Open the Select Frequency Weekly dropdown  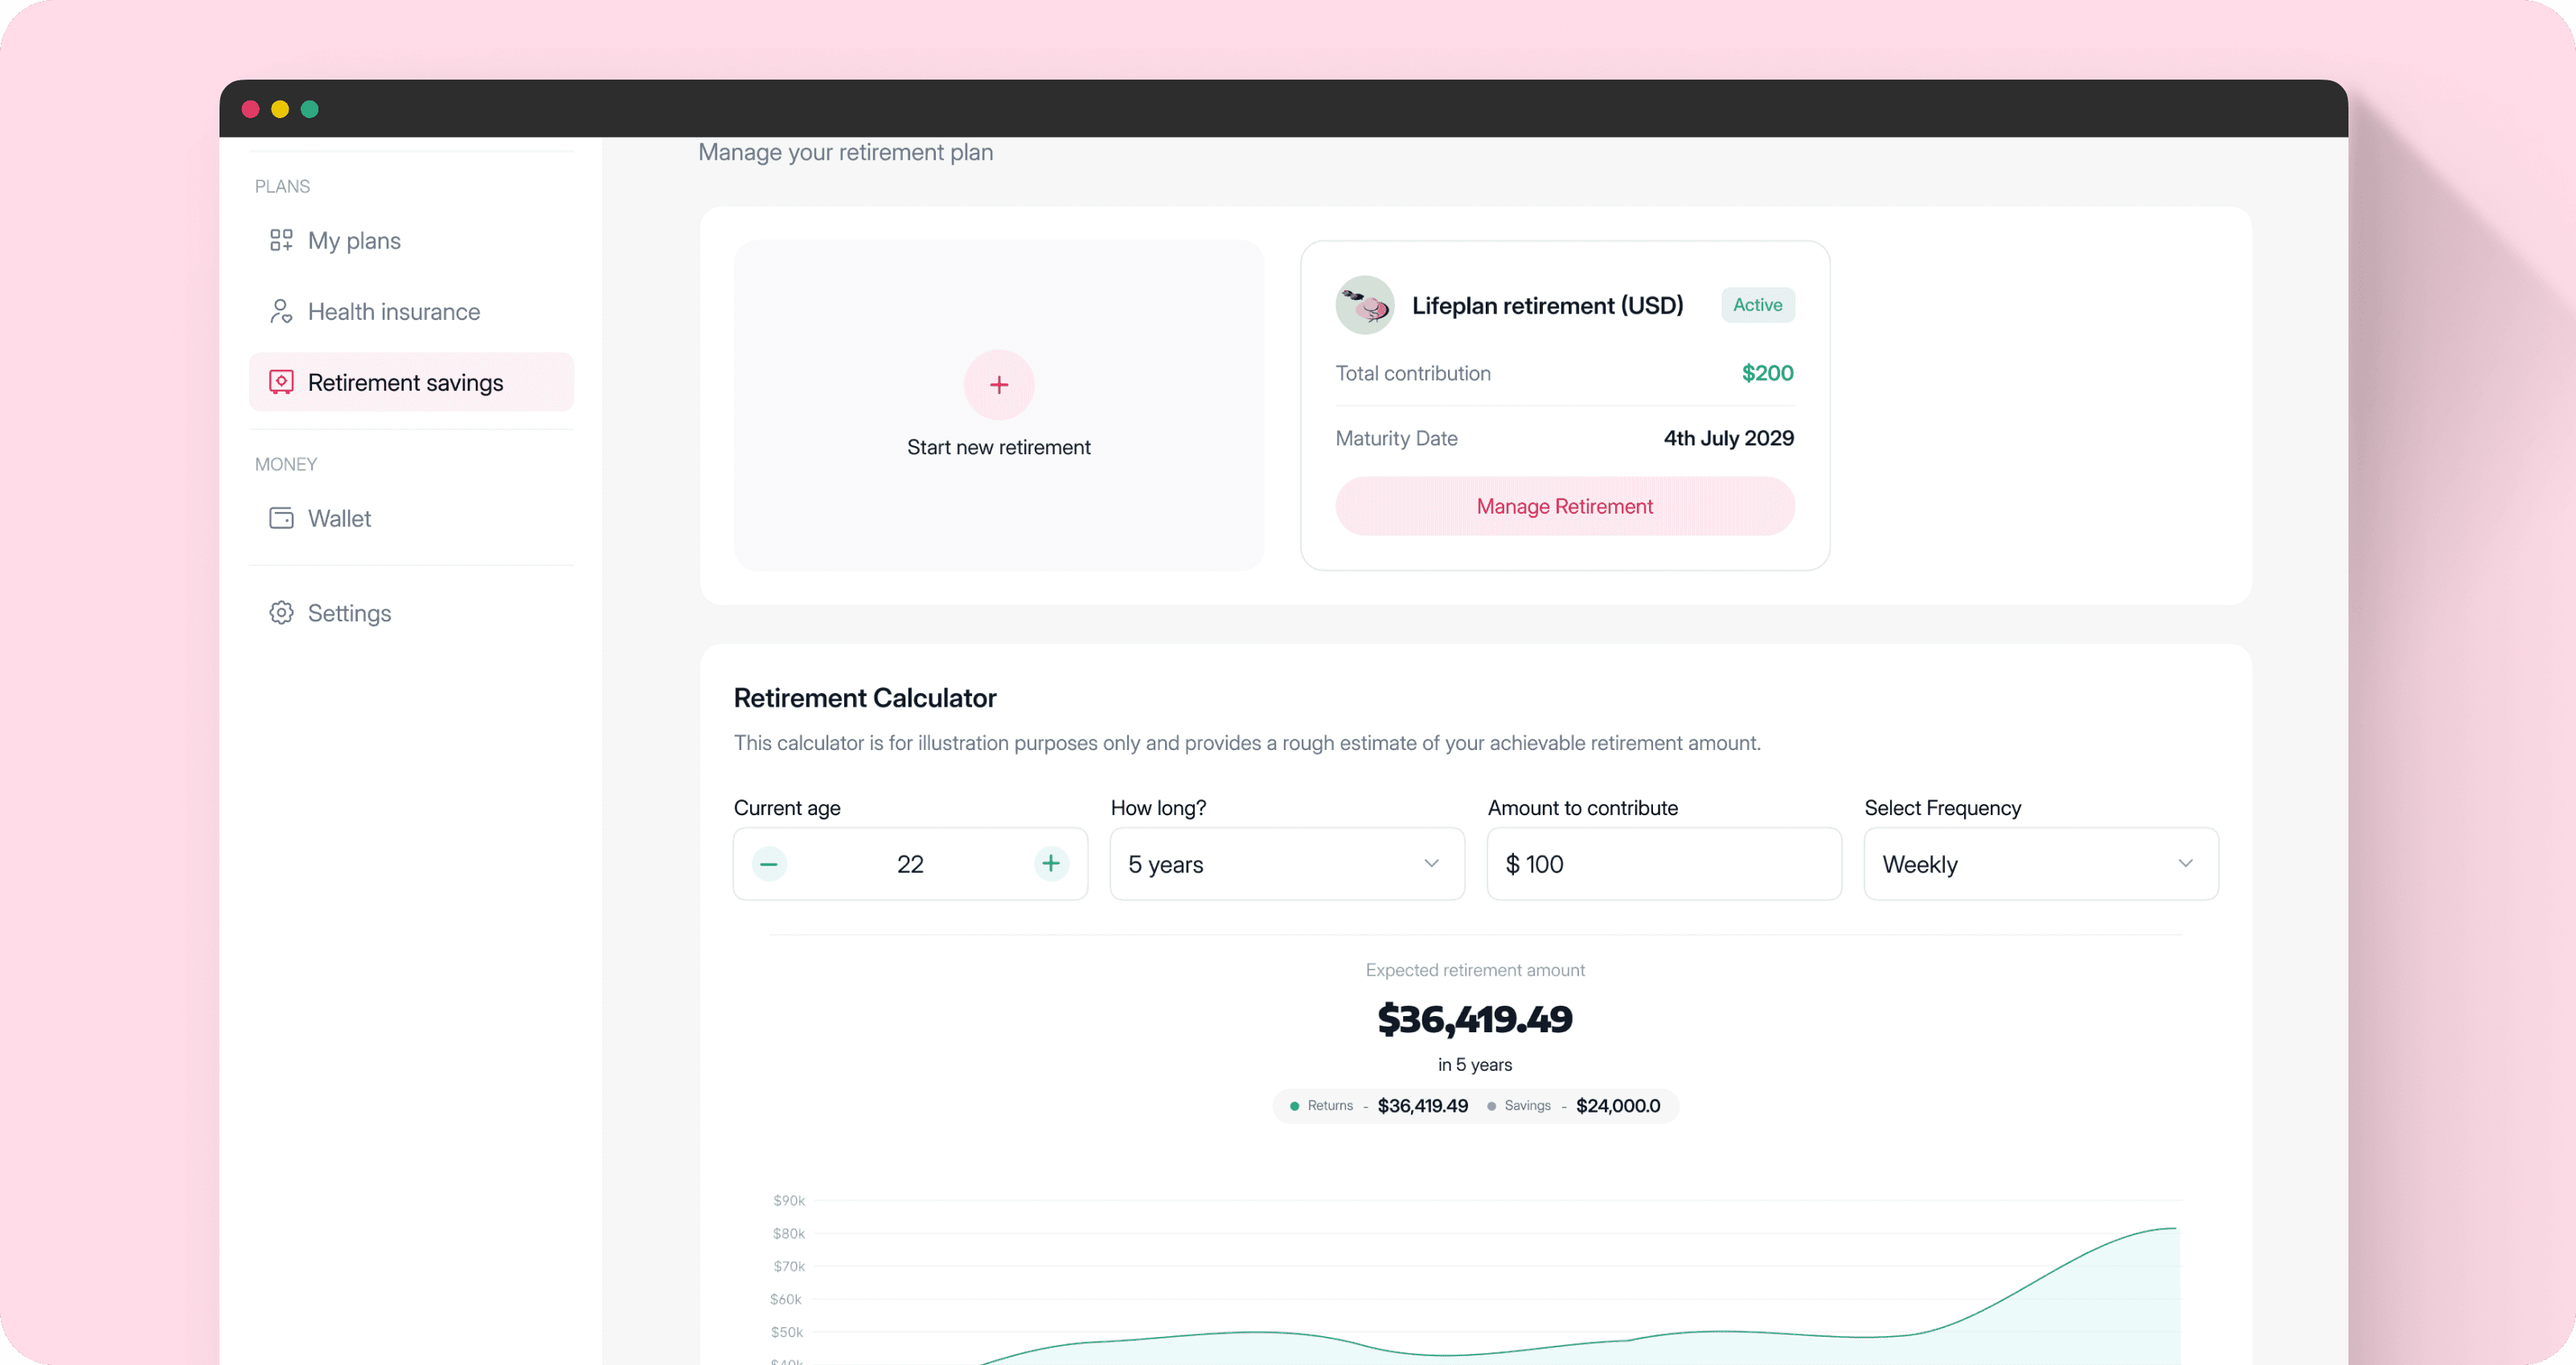[x=2041, y=864]
